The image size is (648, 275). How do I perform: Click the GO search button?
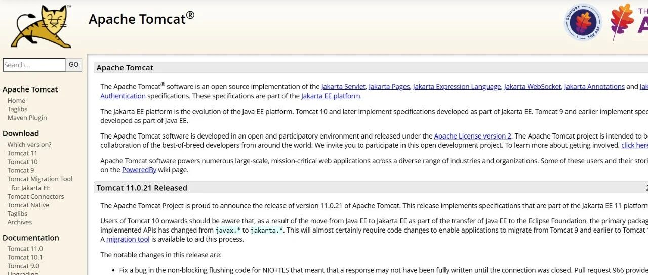click(x=74, y=65)
